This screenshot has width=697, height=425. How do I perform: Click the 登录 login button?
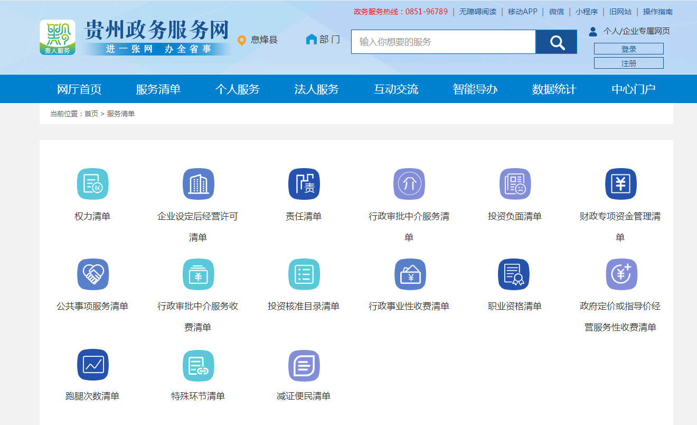pos(628,49)
